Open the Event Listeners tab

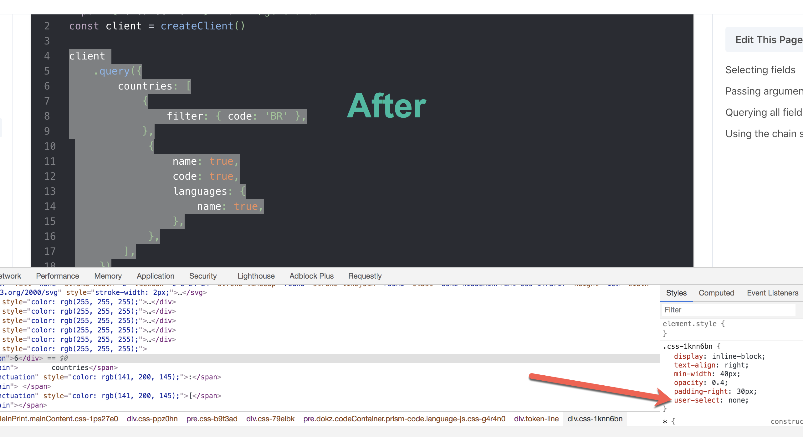[x=772, y=293]
